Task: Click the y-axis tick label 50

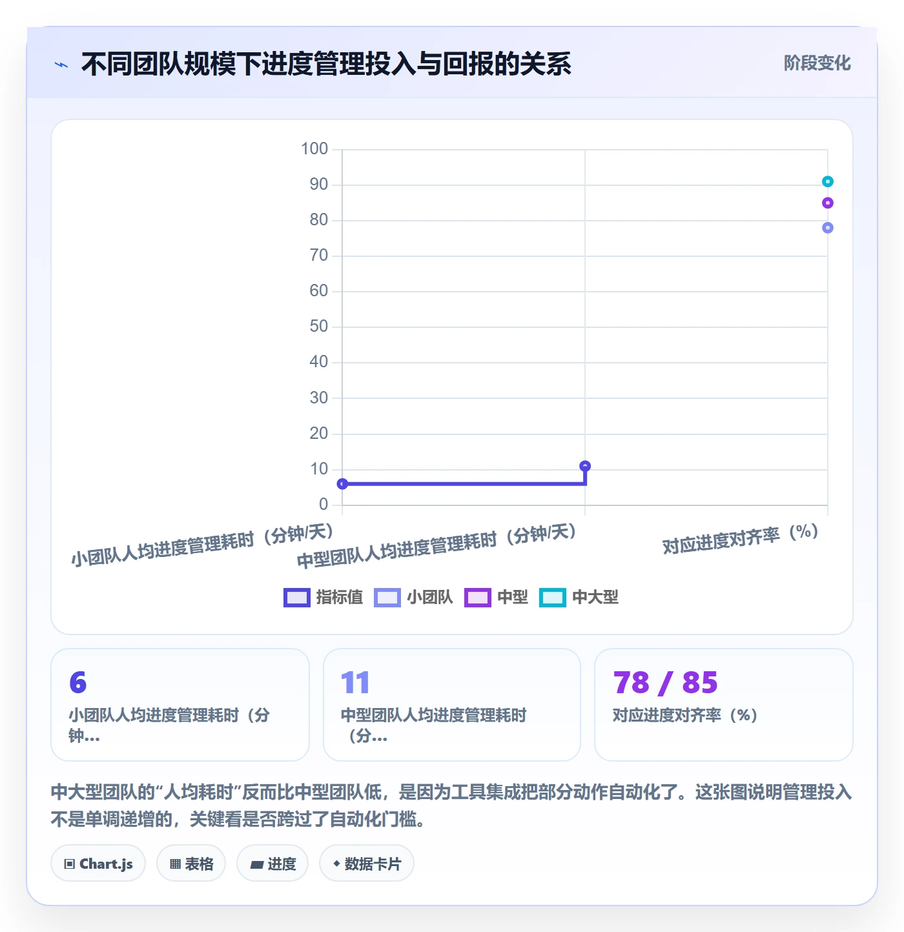Action: (319, 327)
